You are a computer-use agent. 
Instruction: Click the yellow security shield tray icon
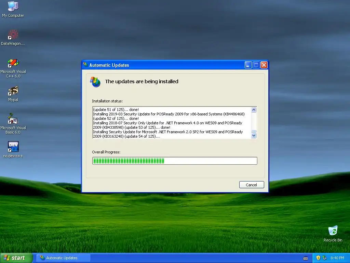coord(318,258)
